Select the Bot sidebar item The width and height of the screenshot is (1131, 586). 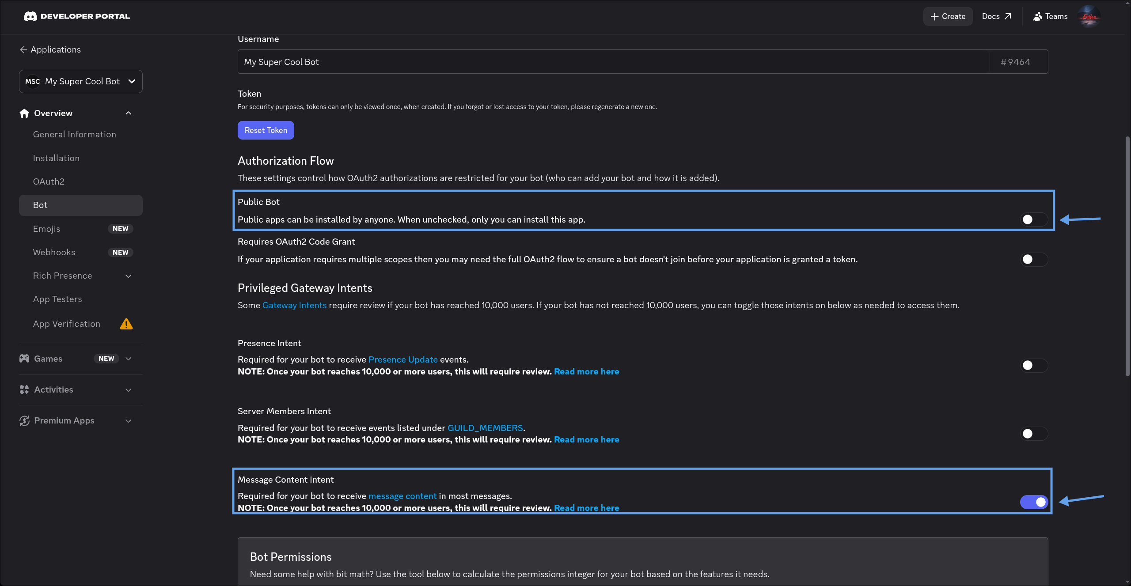[x=81, y=205]
